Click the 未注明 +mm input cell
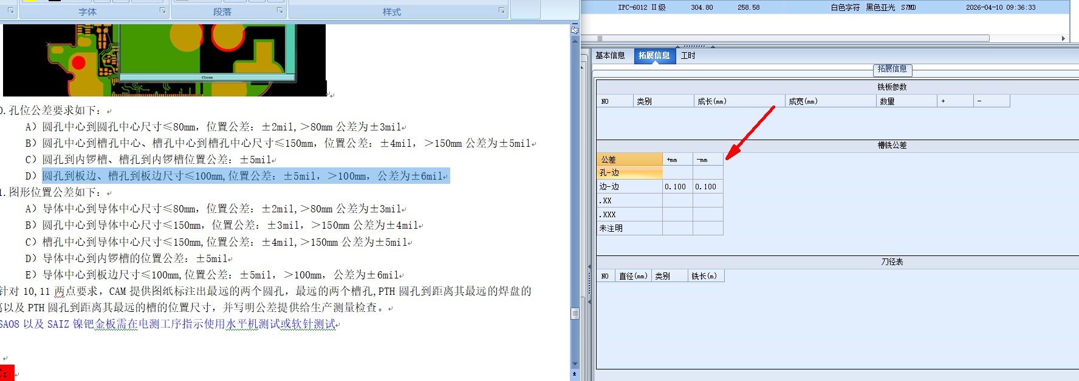The width and height of the screenshot is (1079, 381). point(677,229)
